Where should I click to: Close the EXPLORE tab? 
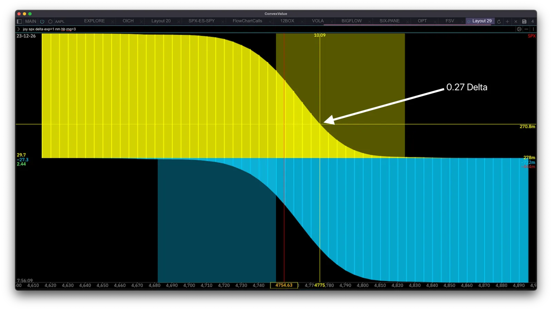pyautogui.click(x=112, y=22)
